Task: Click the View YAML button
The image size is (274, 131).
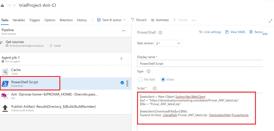Action: point(235,32)
